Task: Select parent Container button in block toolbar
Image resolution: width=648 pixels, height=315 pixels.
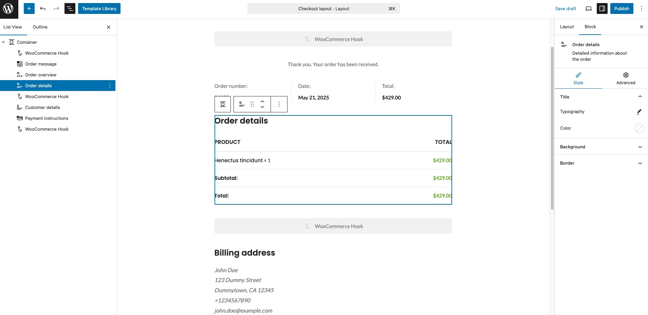Action: (x=223, y=104)
